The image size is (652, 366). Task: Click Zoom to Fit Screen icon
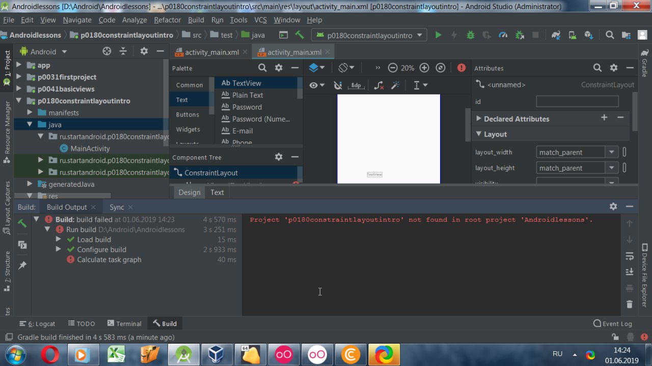tap(441, 68)
